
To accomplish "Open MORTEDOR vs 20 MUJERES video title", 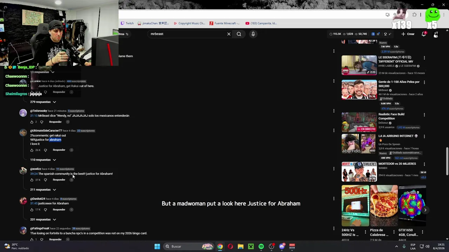I will tap(397, 164).
